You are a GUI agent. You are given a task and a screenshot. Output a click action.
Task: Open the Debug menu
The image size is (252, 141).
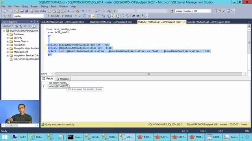(44, 6)
